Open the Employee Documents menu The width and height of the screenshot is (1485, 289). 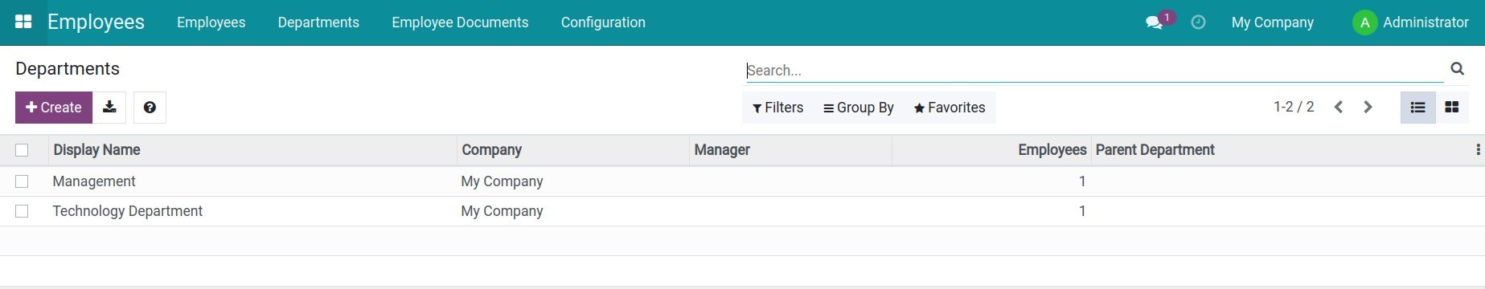460,22
